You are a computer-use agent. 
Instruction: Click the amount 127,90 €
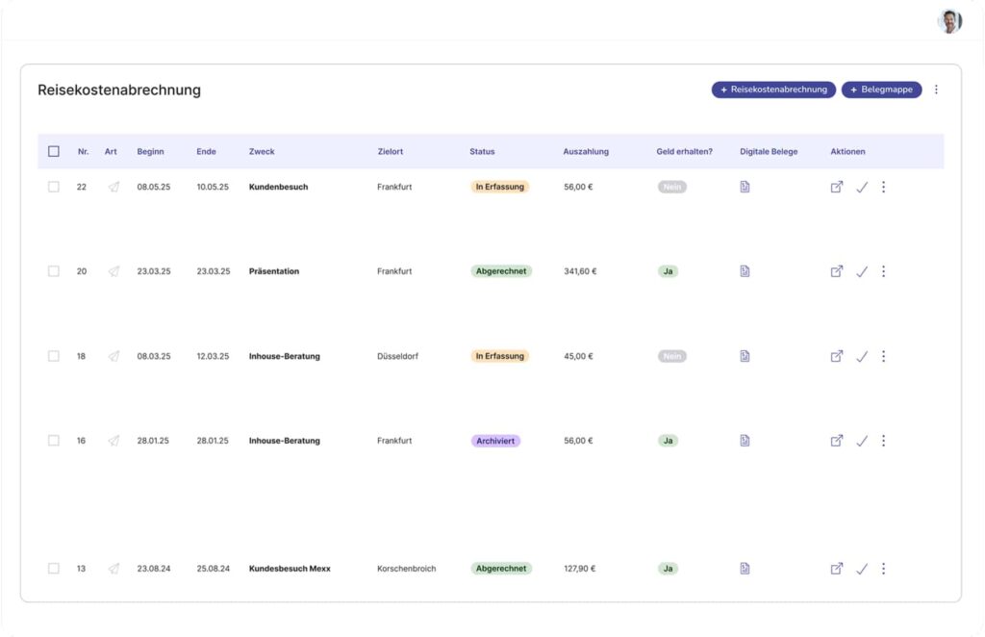pos(579,569)
